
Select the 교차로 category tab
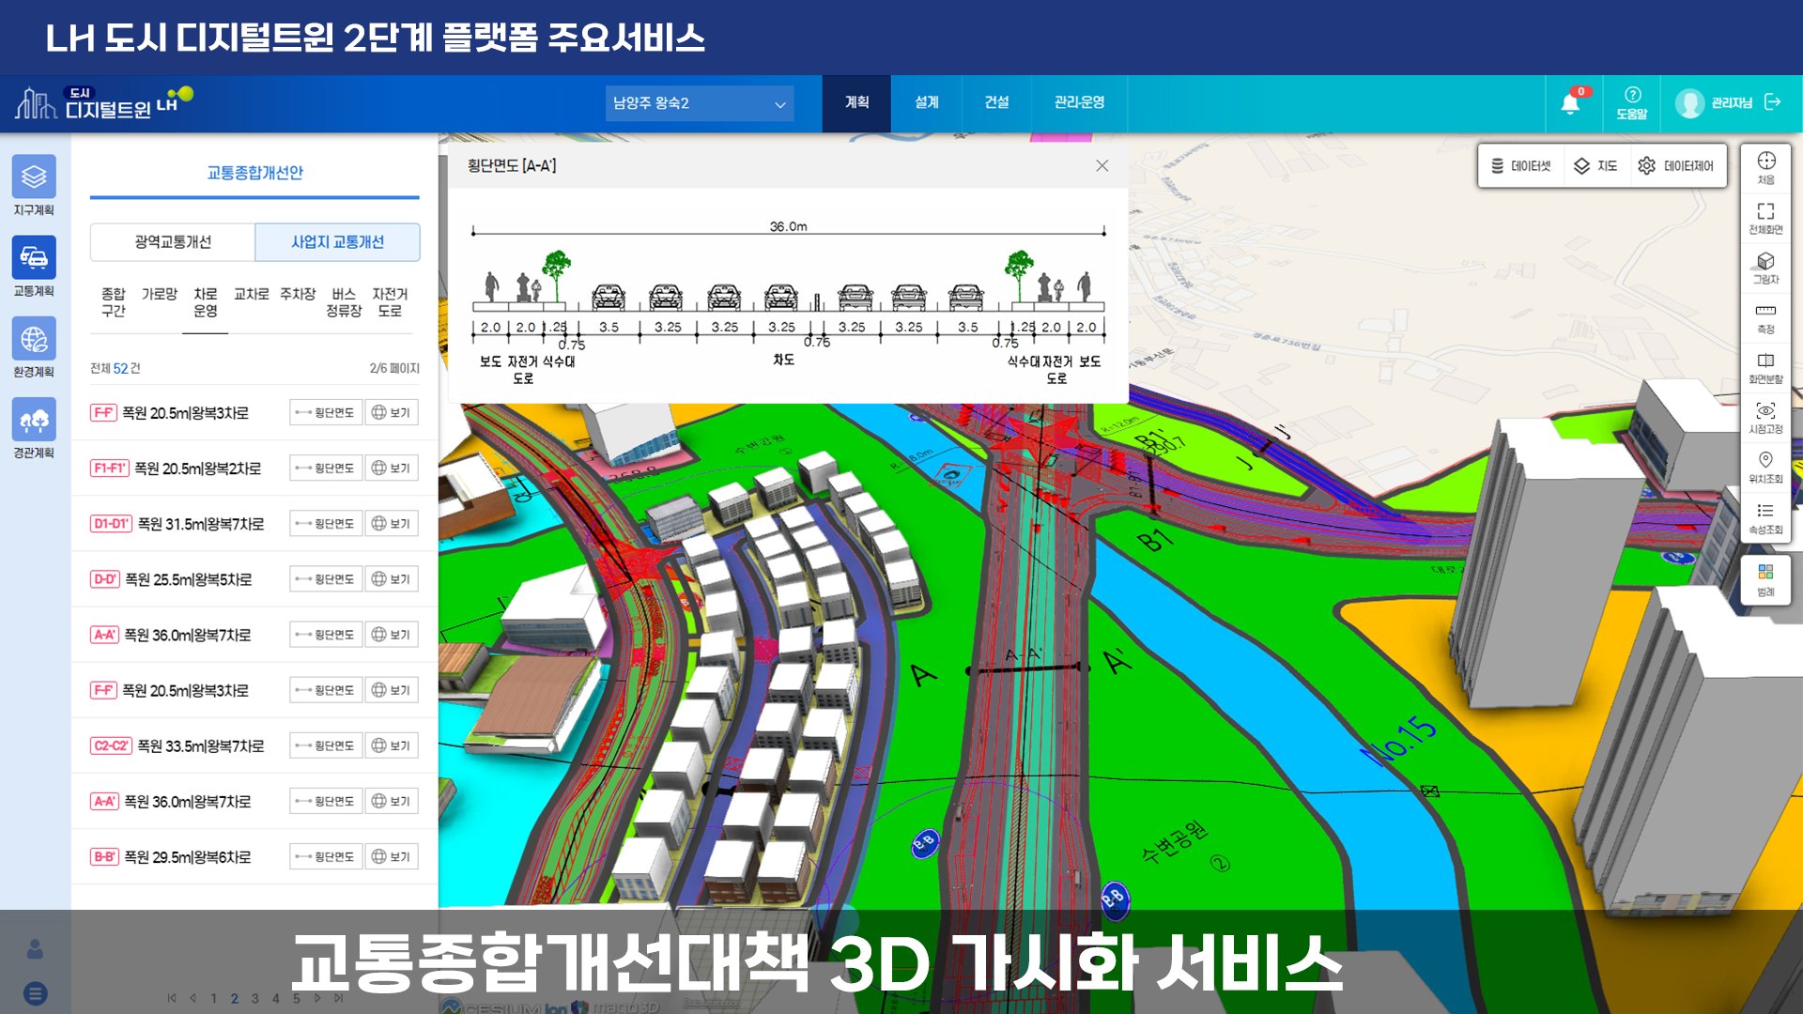pyautogui.click(x=251, y=295)
